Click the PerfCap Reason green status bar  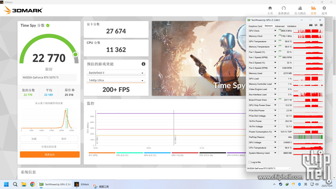coord(308,137)
